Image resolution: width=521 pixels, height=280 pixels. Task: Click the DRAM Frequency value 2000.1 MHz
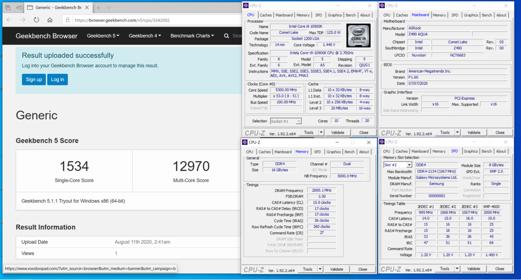(x=322, y=191)
